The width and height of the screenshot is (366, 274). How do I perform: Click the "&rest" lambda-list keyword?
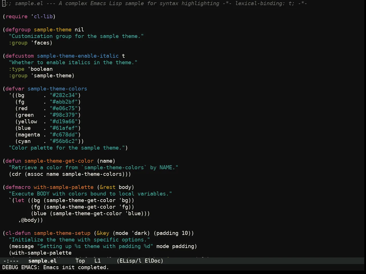[x=108, y=187]
